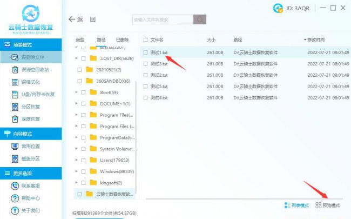The image size is (351, 219).
Task: Open 联系客服 phone icon
Action: 15,186
